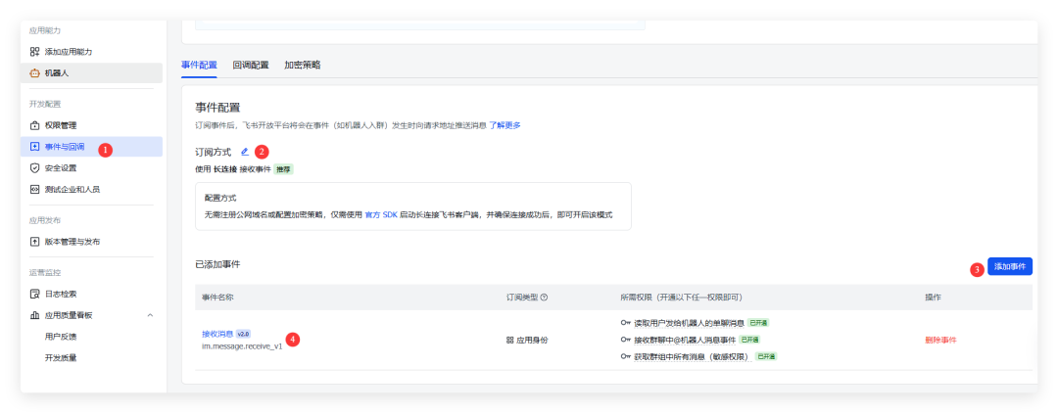Viewport: 1058px width, 413px height.
Task: Click 获取群组中所有消息(敏感权限) text
Action: coord(693,356)
